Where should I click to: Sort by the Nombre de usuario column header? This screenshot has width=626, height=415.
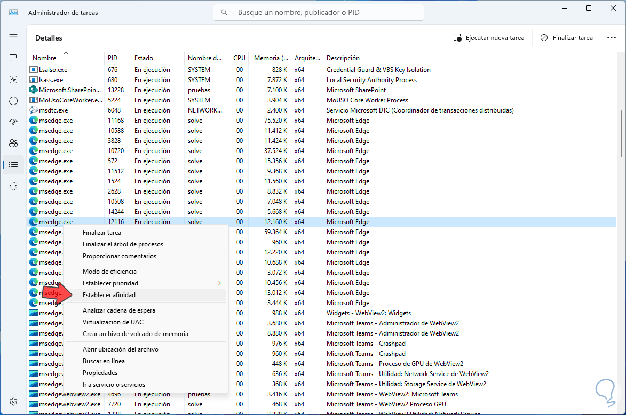tap(205, 58)
